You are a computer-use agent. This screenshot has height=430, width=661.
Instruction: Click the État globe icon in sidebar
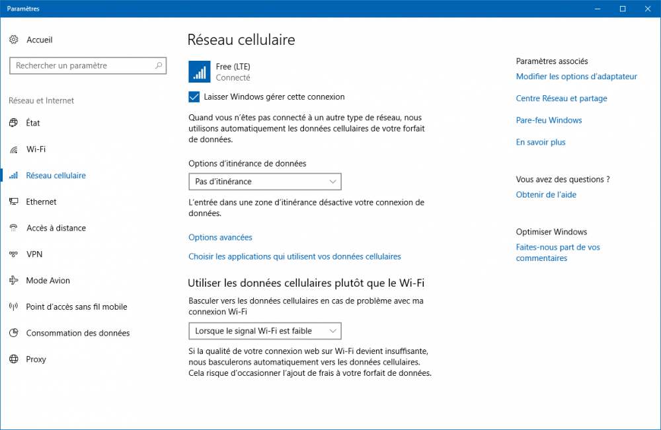pos(14,123)
